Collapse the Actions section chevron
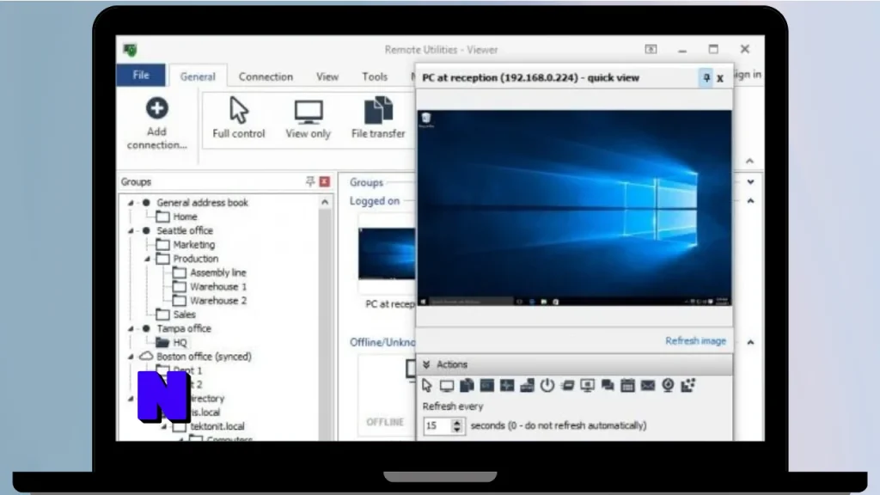Viewport: 880px width, 495px height. (x=426, y=364)
